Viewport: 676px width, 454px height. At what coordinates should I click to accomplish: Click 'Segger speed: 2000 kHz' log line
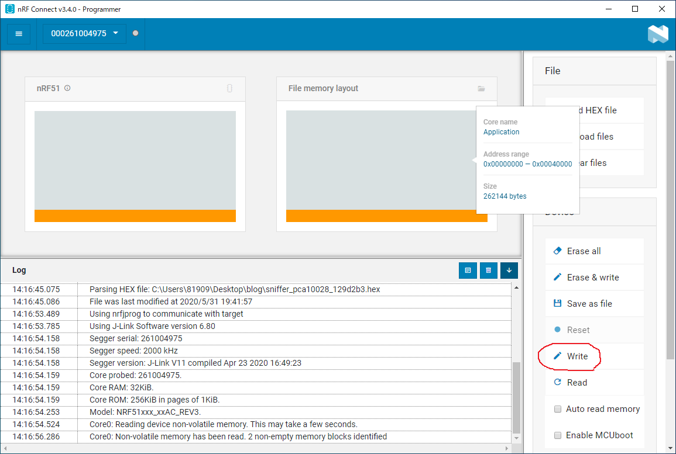tap(133, 351)
